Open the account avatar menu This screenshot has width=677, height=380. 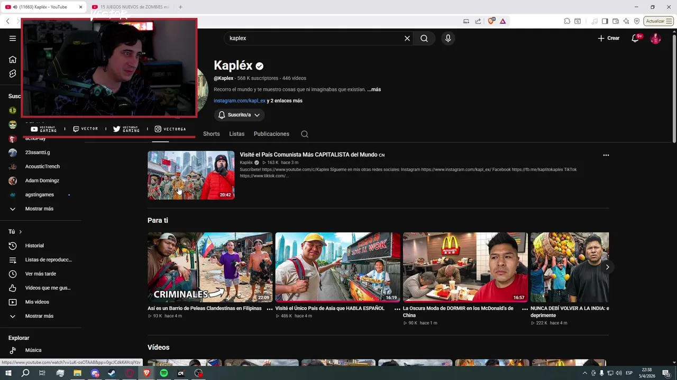(x=655, y=38)
